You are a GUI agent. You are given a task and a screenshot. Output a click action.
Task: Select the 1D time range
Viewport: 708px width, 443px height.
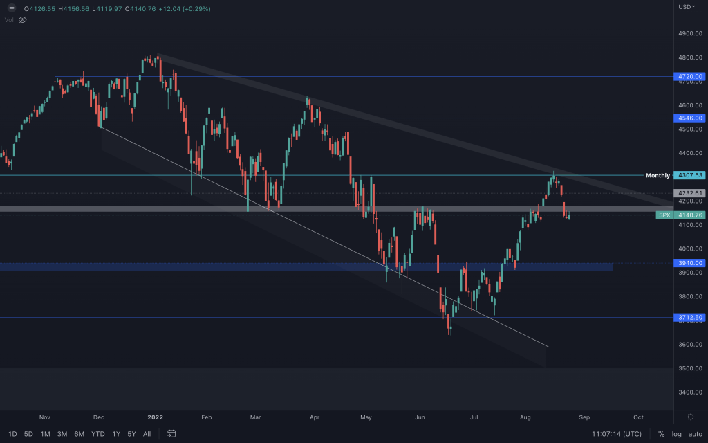pyautogui.click(x=12, y=434)
